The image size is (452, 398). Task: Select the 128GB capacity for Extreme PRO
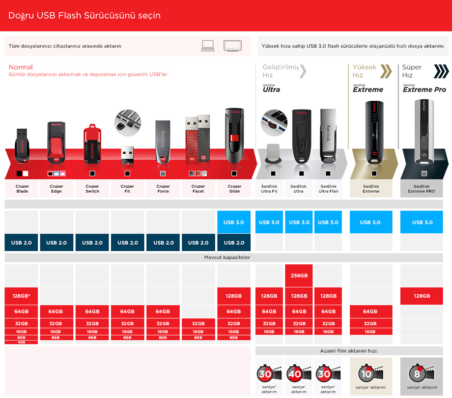pos(422,296)
